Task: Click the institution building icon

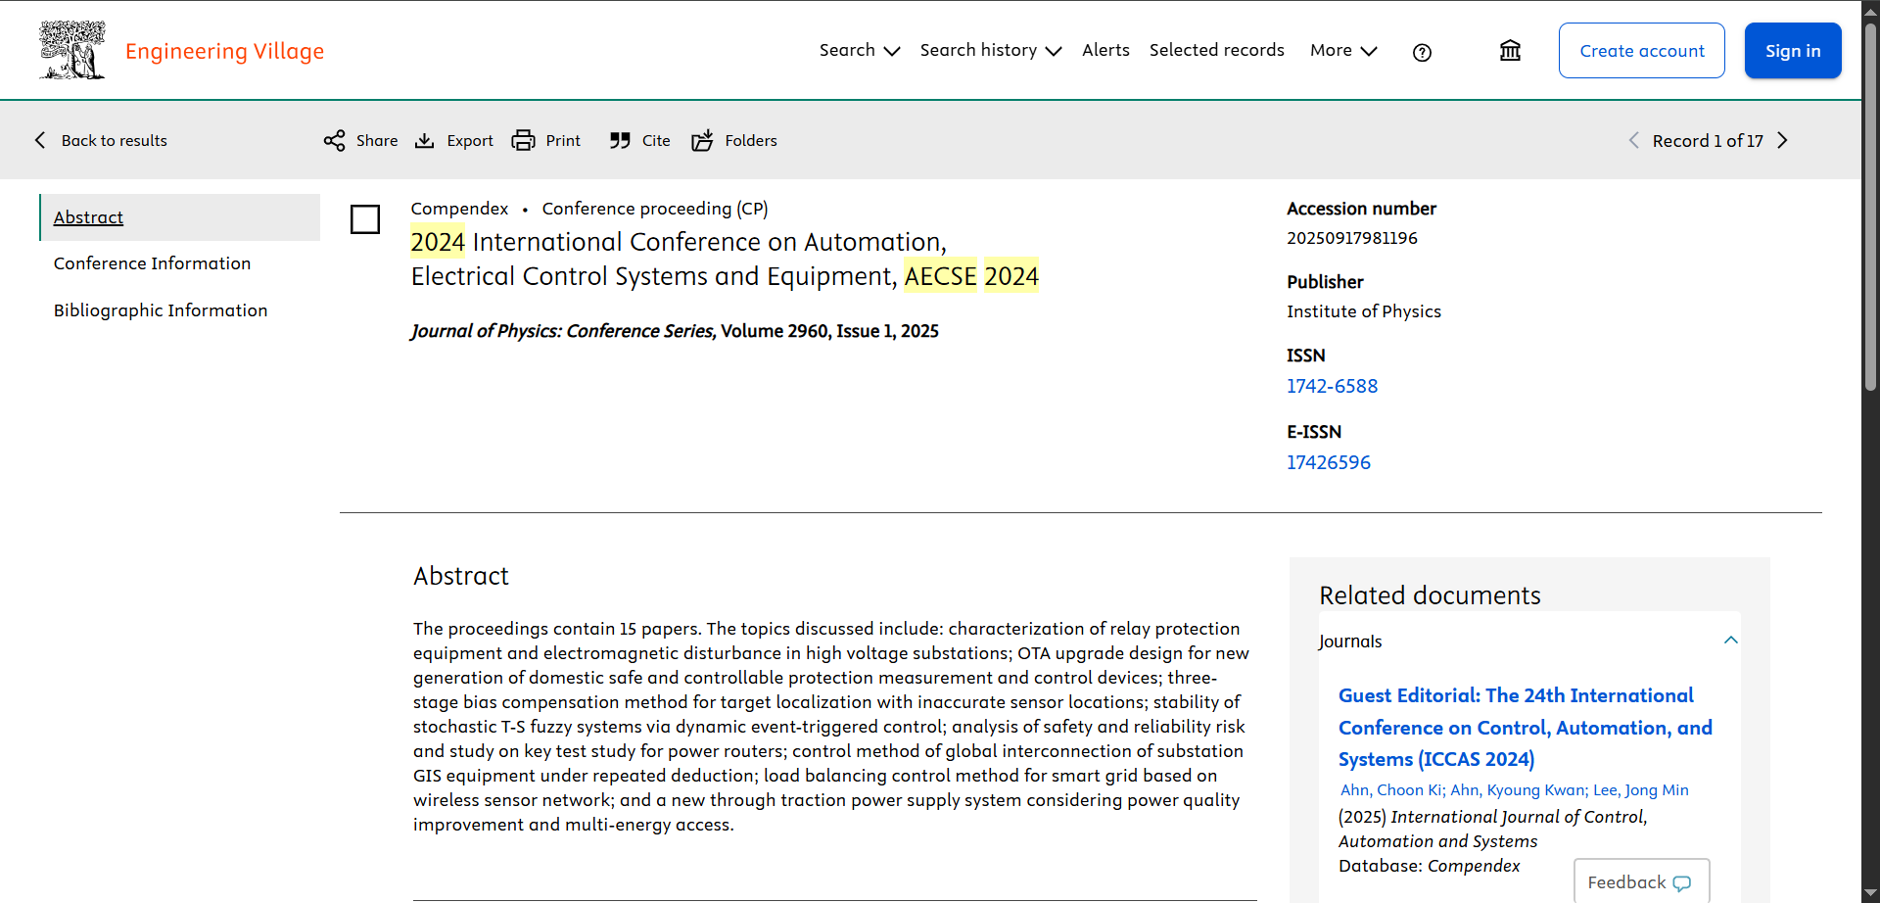Action: click(1510, 51)
